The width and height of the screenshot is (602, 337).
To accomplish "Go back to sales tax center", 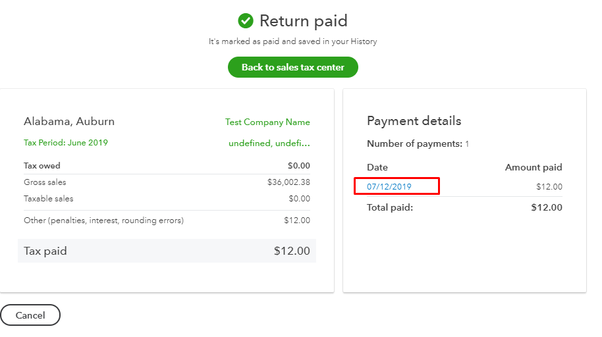I will (x=292, y=67).
